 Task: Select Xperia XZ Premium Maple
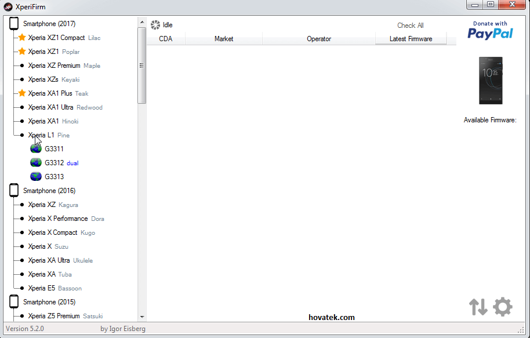(x=64, y=66)
